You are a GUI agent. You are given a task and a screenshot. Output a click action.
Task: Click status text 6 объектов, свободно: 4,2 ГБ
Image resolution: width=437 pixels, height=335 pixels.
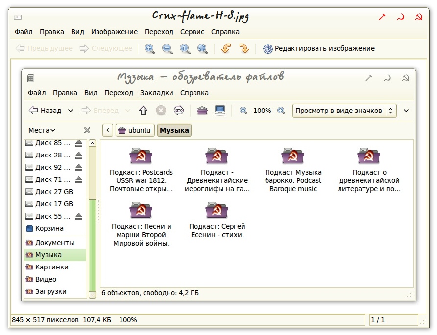click(x=150, y=293)
